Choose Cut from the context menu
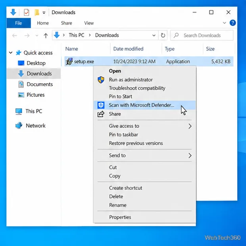The width and height of the screenshot is (246, 246). tap(144, 167)
